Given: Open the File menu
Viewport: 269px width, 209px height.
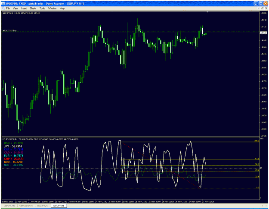Looking at the screenshot, I should coord(8,8).
